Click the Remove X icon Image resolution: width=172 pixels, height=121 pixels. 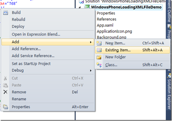pos(5,92)
